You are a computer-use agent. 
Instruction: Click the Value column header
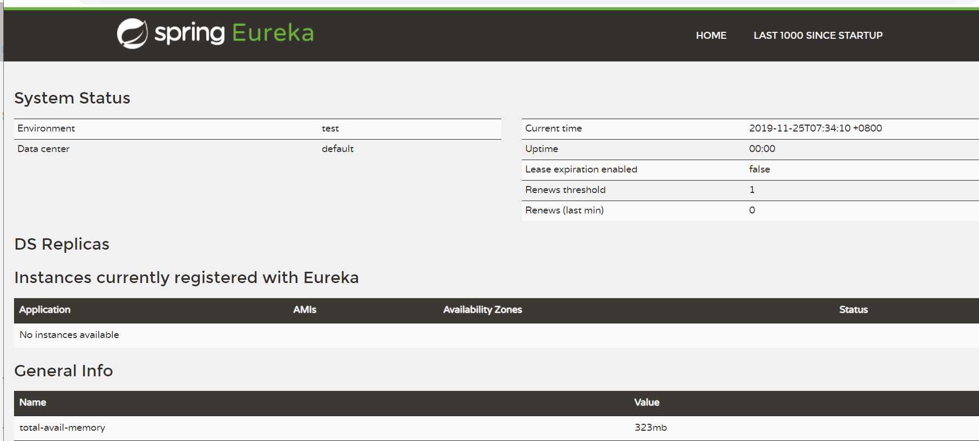pyautogui.click(x=647, y=403)
